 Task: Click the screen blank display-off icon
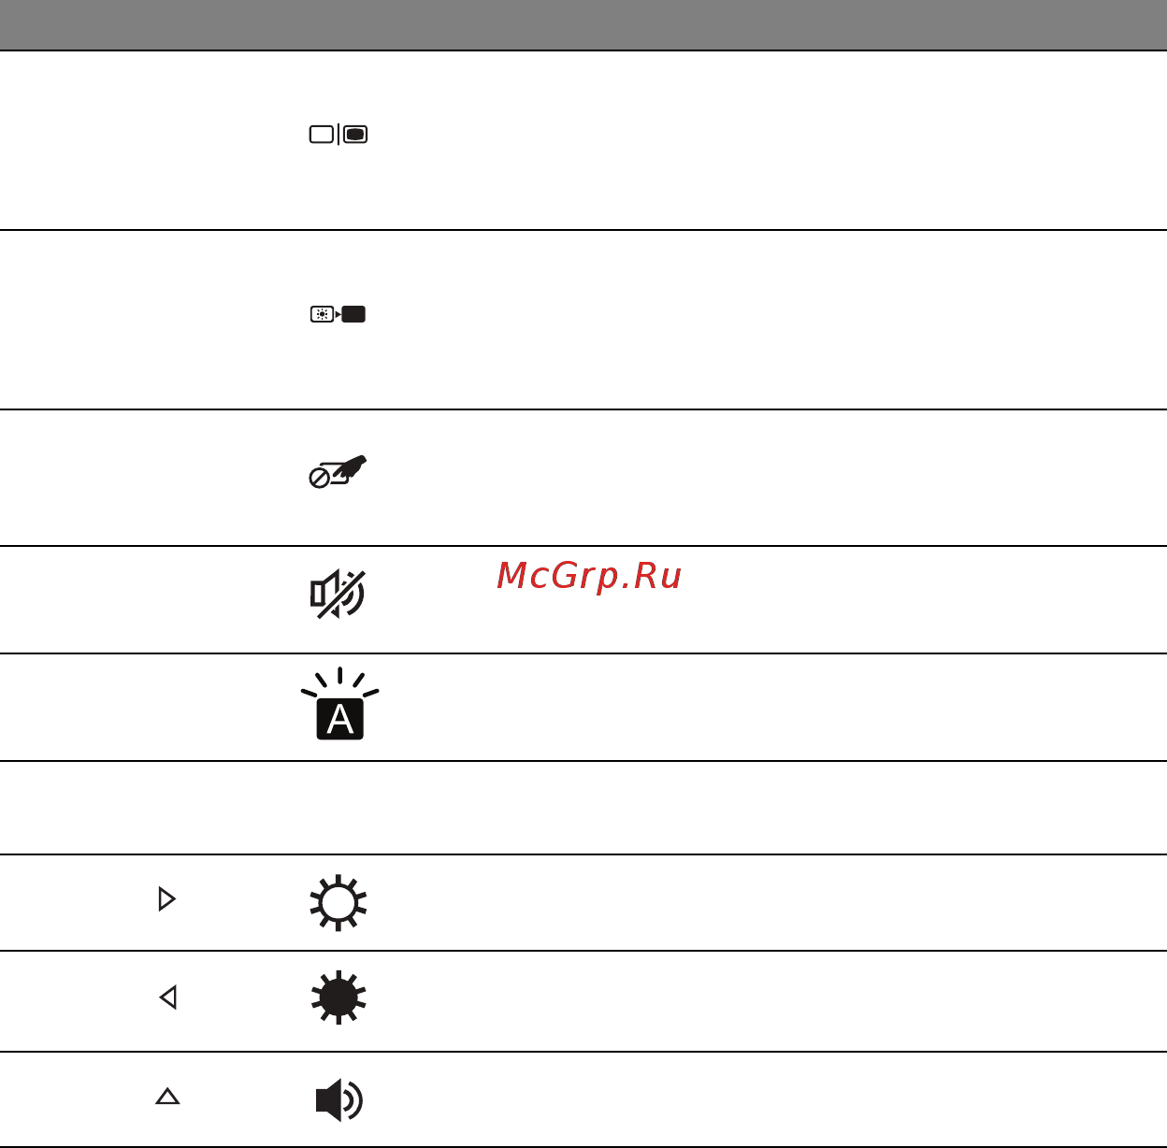point(338,315)
